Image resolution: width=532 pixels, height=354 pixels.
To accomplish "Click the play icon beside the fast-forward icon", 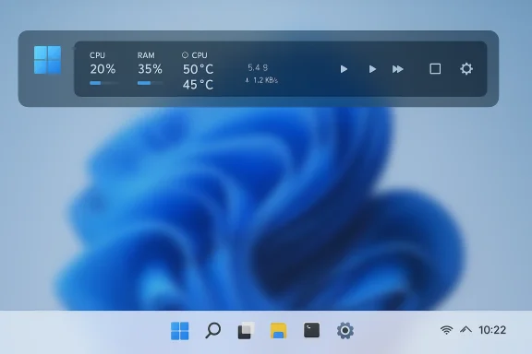I will pos(372,69).
